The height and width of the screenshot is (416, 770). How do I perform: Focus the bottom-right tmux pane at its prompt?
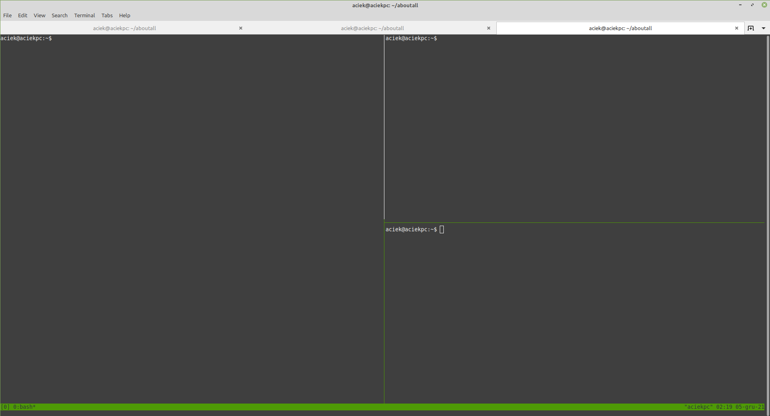point(441,229)
